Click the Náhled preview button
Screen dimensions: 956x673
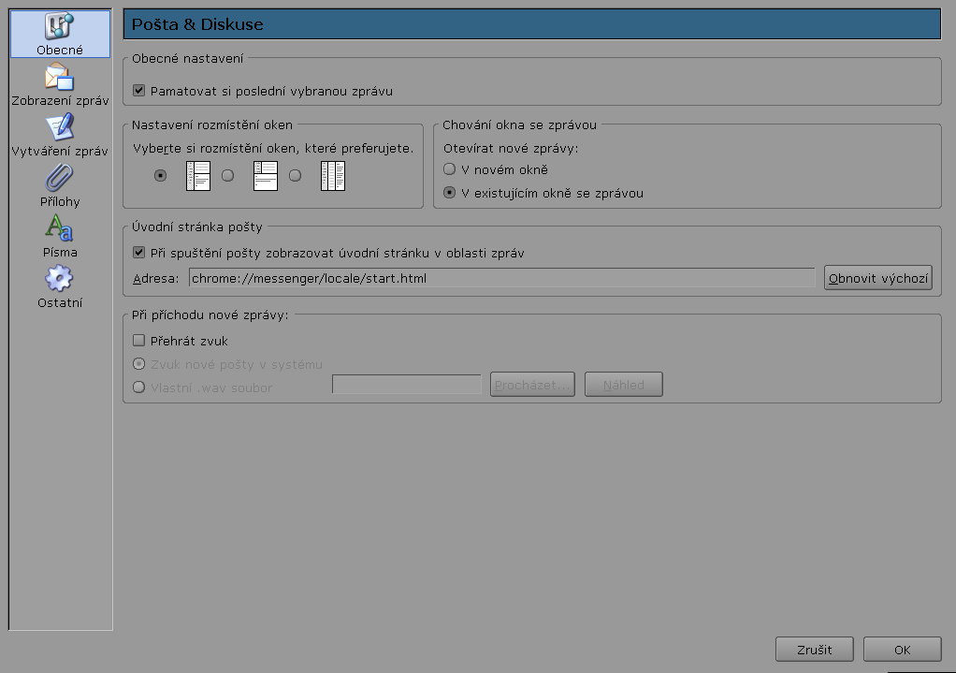pos(624,385)
